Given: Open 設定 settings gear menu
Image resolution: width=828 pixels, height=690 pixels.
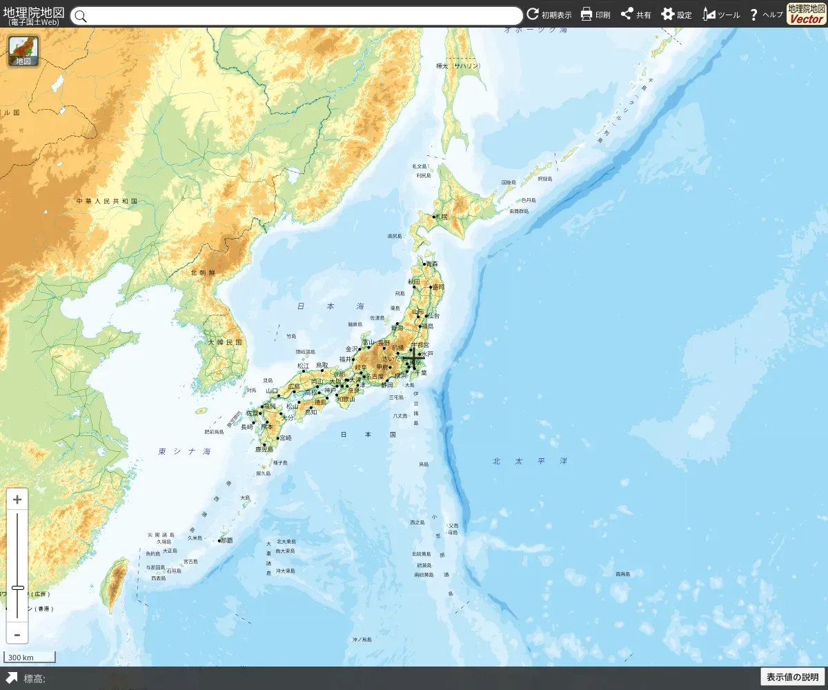Looking at the screenshot, I should coord(676,14).
